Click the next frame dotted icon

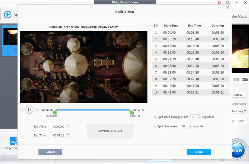click(x=37, y=110)
